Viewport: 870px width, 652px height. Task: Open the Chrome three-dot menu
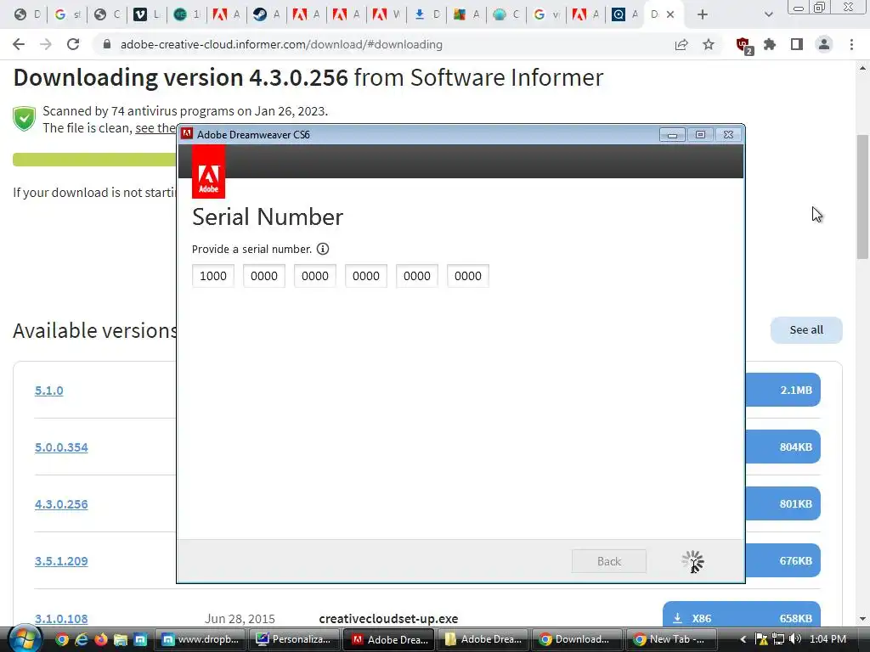851,44
